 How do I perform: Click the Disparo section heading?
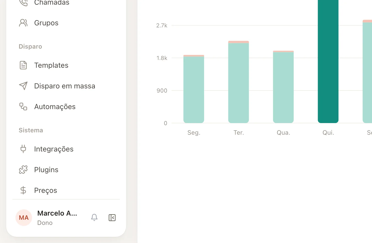[30, 47]
